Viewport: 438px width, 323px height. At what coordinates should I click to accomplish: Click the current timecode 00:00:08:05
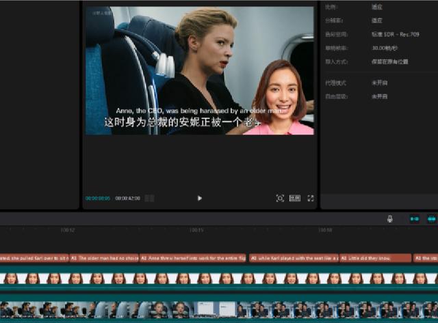[98, 198]
